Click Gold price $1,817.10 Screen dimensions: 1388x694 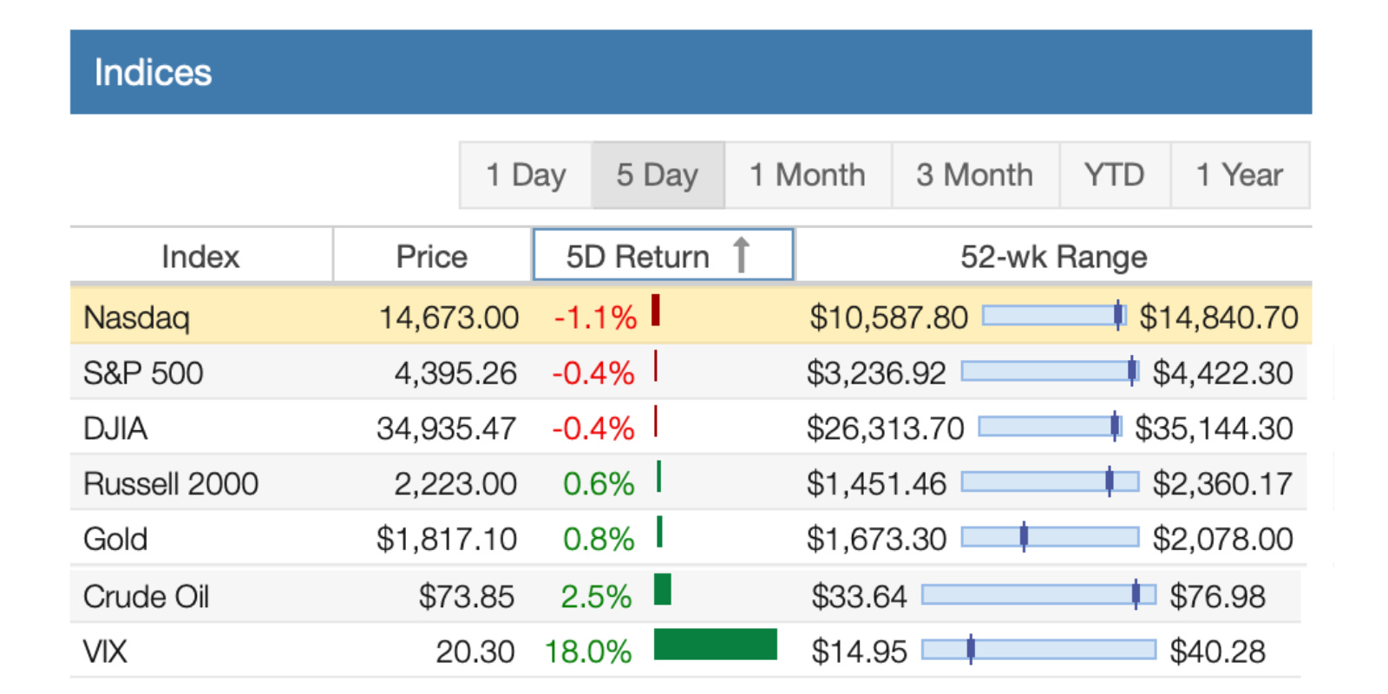(x=447, y=539)
